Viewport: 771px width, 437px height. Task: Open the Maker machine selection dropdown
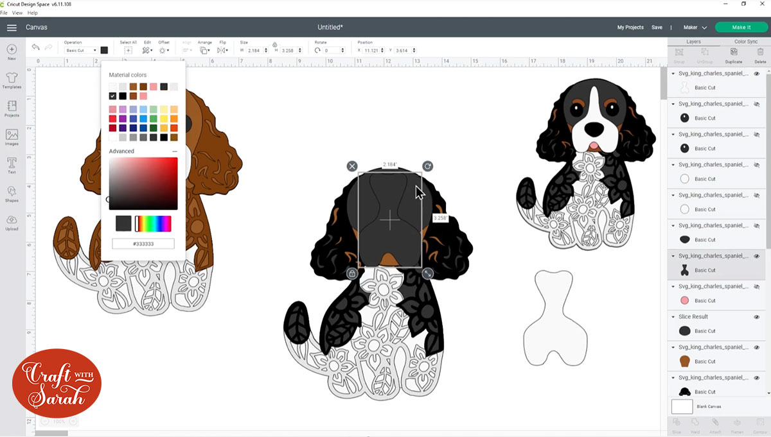tap(695, 28)
